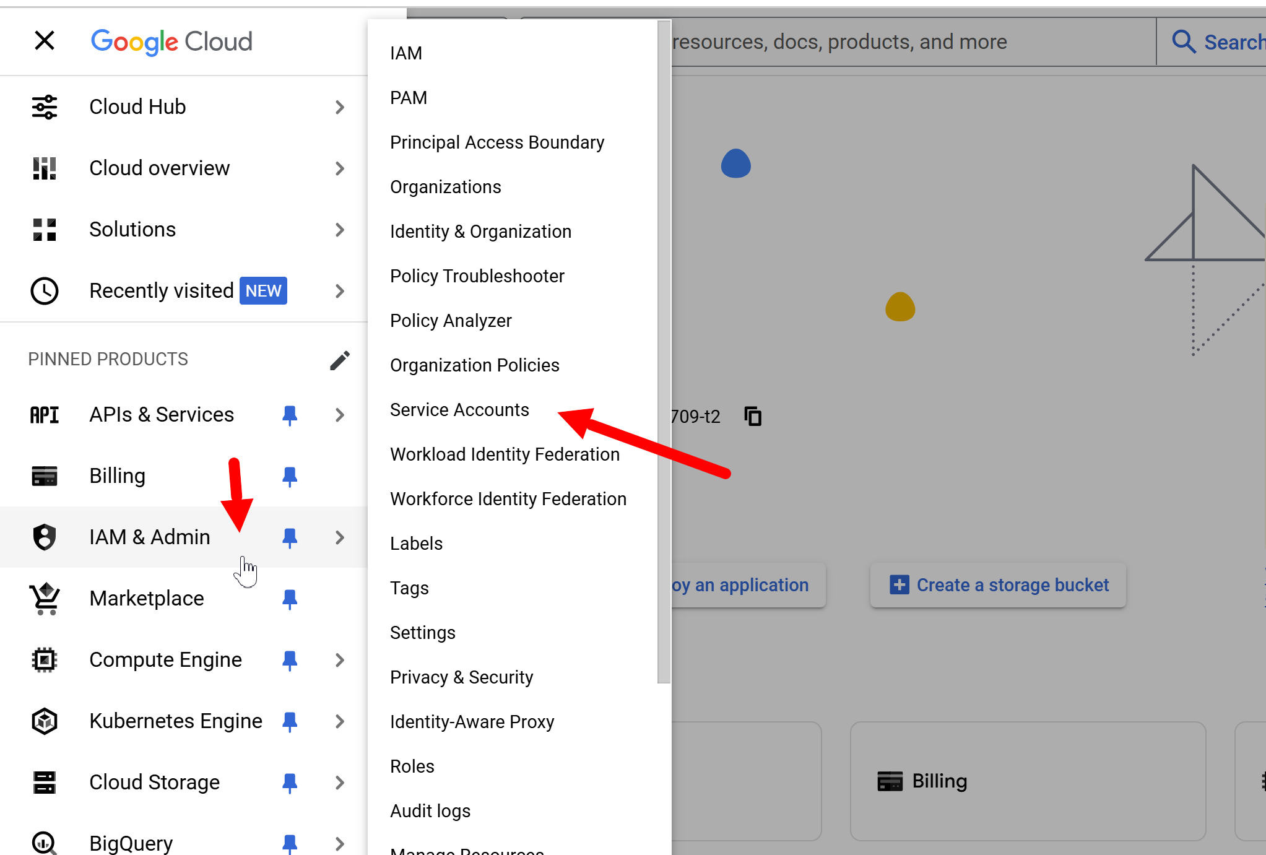Select Principal Access Boundary
The height and width of the screenshot is (855, 1266).
[497, 142]
